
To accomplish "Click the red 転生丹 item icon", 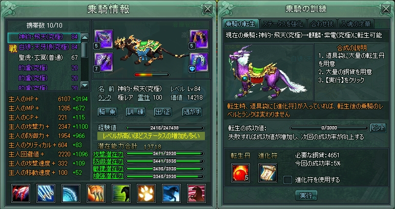I will 241,173.
